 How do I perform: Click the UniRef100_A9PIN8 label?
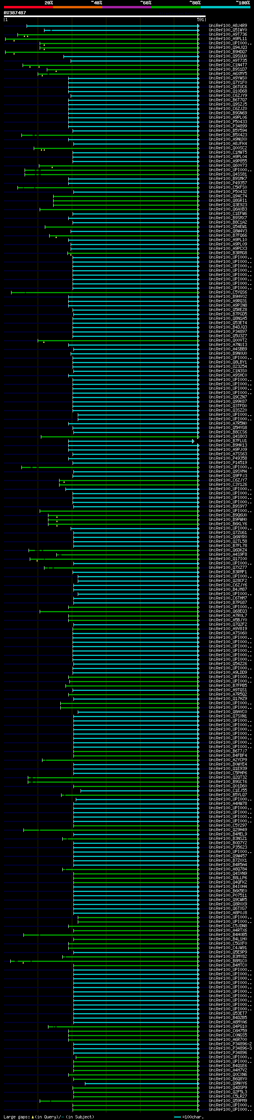(228, 305)
